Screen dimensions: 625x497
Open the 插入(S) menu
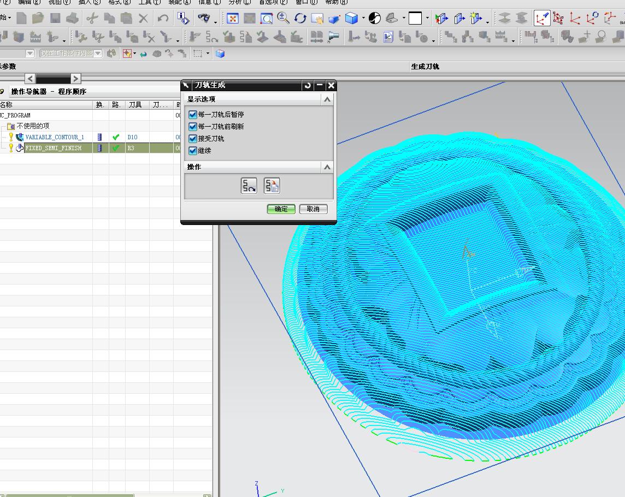[x=89, y=2]
